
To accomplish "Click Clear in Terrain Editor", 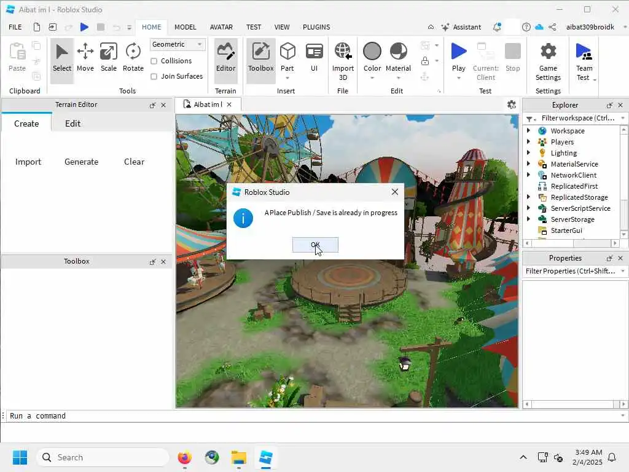I will point(134,162).
